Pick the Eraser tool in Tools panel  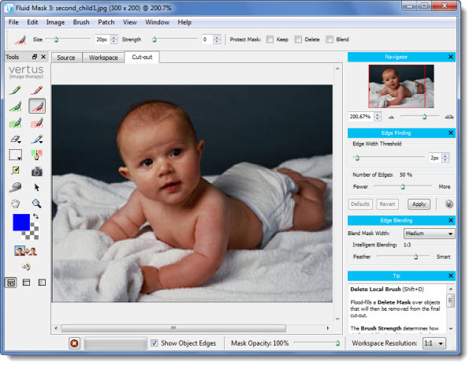click(x=15, y=138)
